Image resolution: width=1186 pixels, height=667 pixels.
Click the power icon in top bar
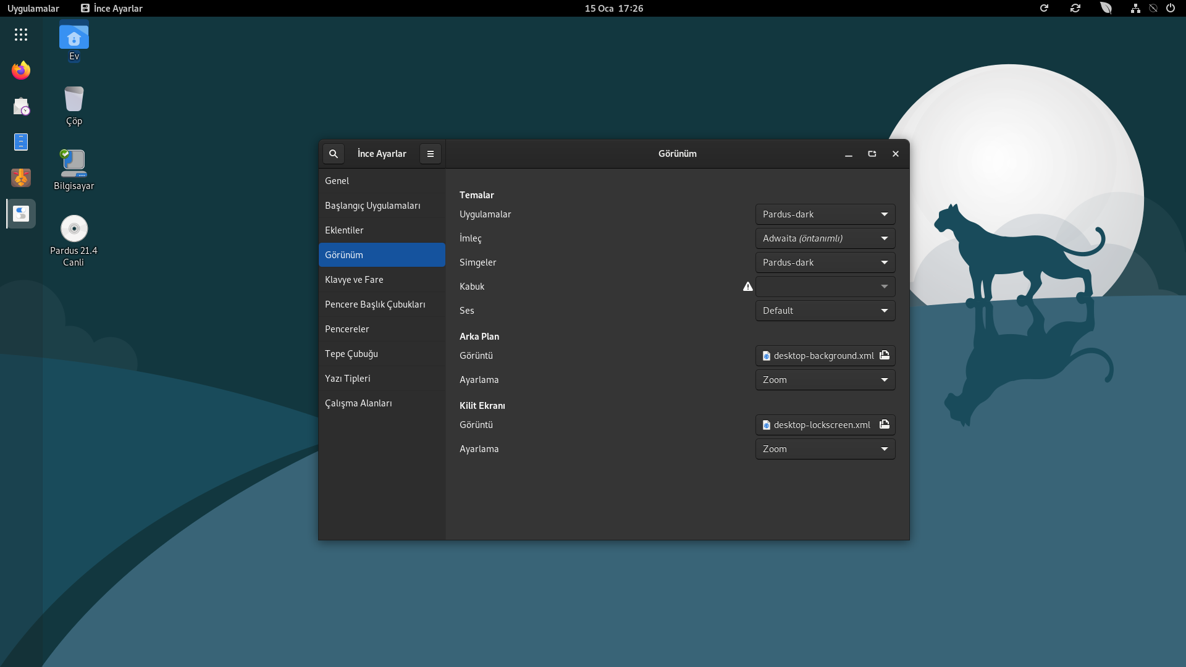pos(1171,8)
